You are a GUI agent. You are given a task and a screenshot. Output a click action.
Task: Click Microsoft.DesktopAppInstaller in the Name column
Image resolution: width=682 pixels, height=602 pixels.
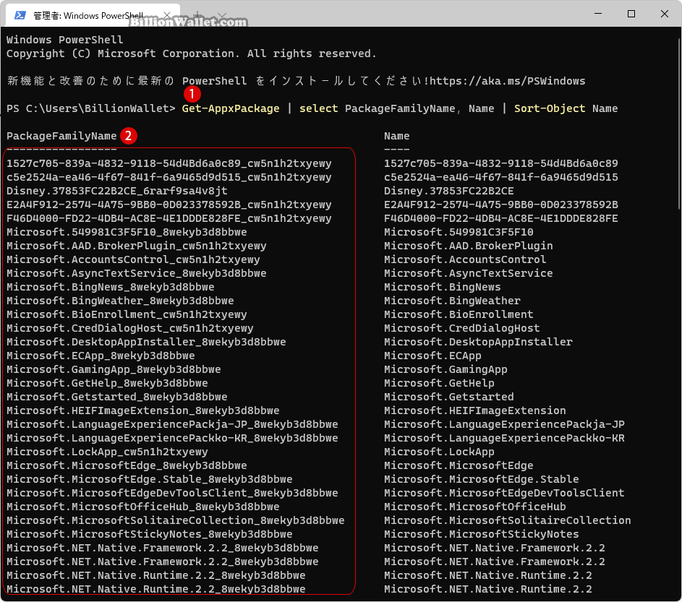click(478, 342)
